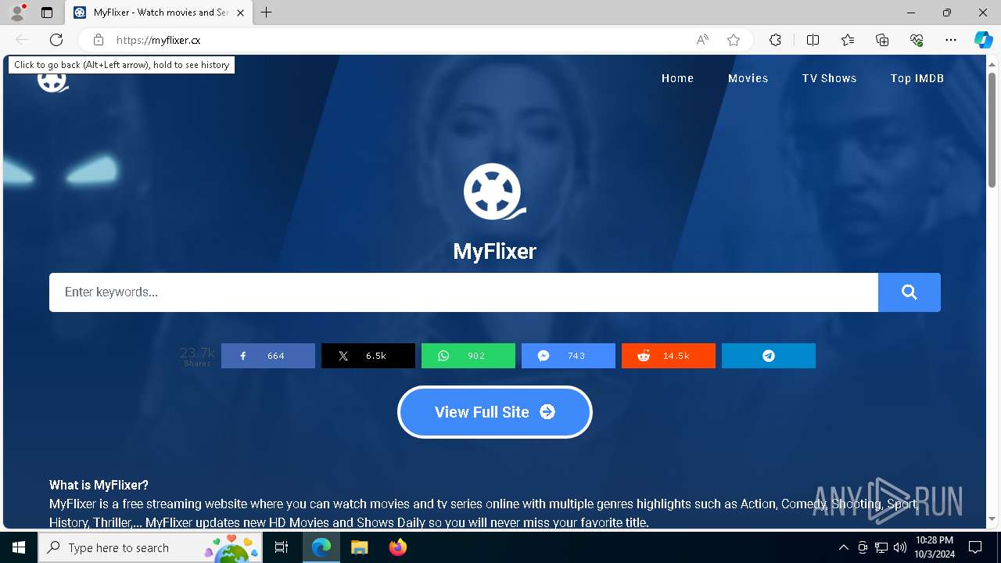Open File Explorer on taskbar
1001x563 pixels.
click(359, 547)
